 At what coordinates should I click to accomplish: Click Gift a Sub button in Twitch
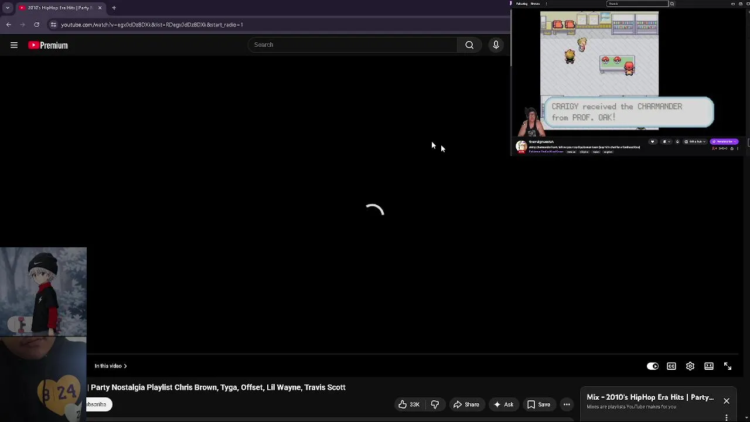695,142
